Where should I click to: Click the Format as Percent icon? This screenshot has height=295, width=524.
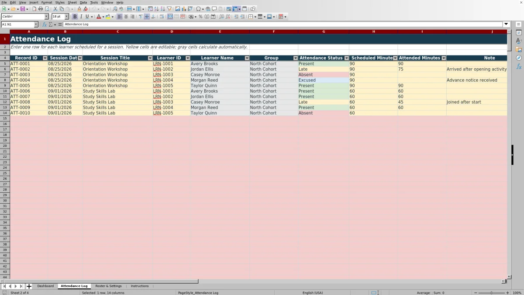pos(200,17)
